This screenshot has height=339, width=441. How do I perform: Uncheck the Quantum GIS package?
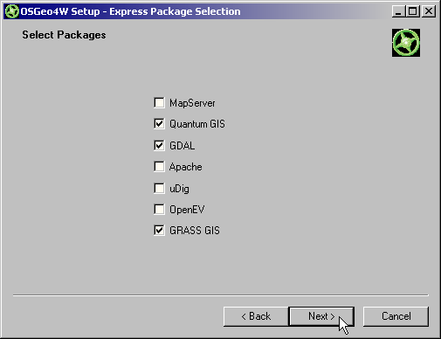[159, 124]
